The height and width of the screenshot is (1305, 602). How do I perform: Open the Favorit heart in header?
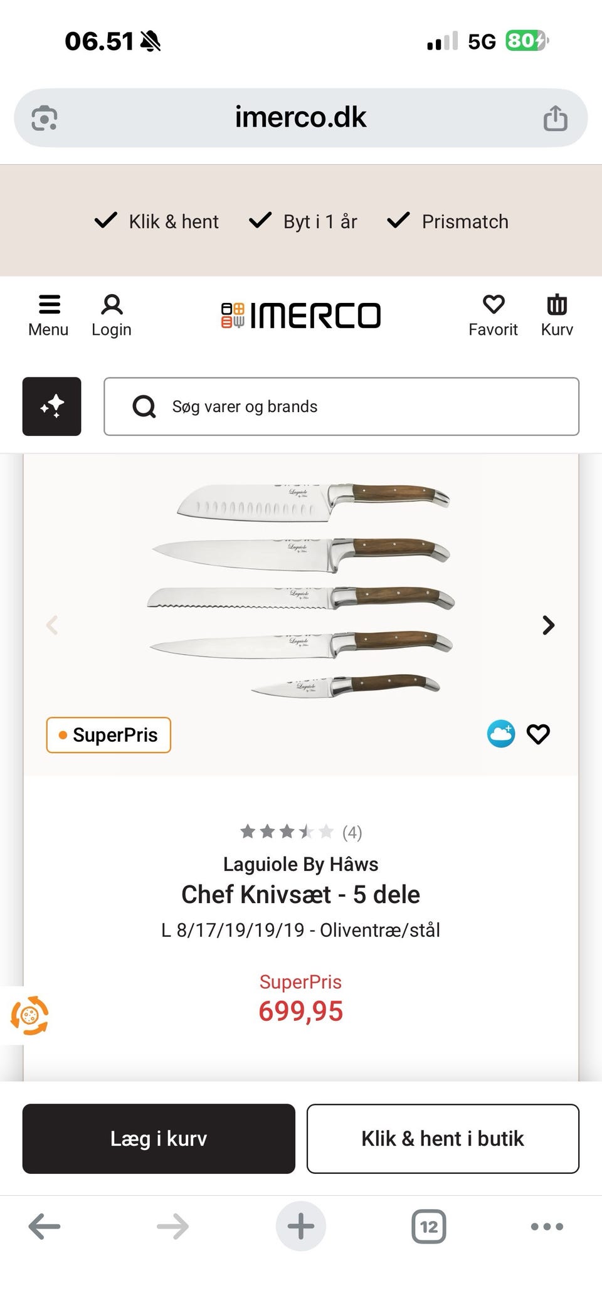pos(493,315)
